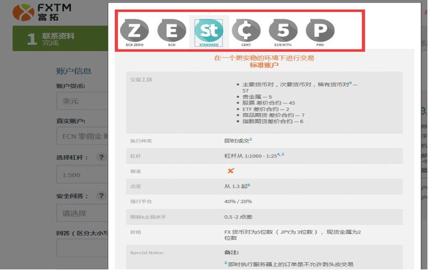Click the 标准账户 heading text
This screenshot has height=270, width=428.
[264, 66]
